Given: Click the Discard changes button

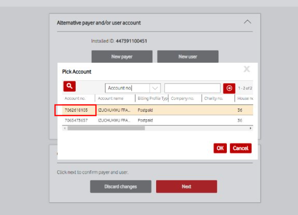Looking at the screenshot, I should pyautogui.click(x=120, y=186).
